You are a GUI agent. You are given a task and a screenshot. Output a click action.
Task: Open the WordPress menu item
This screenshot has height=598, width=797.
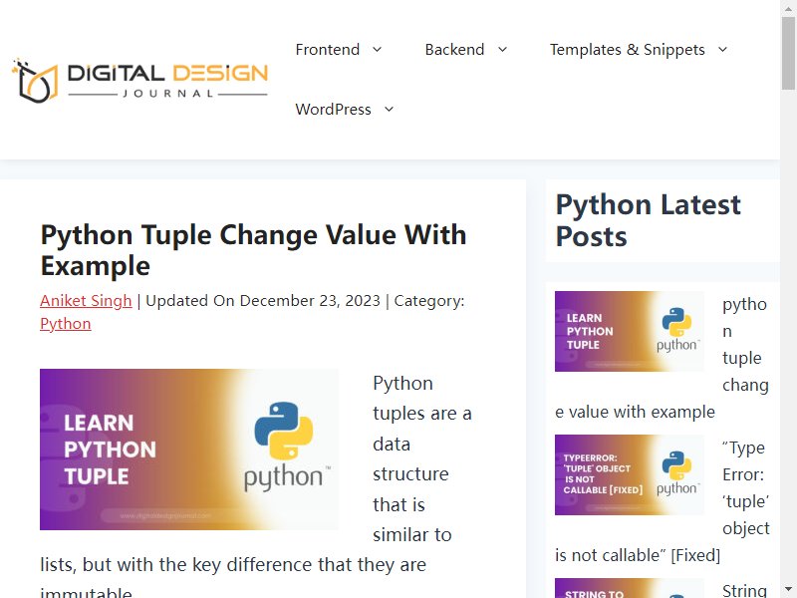(x=333, y=110)
